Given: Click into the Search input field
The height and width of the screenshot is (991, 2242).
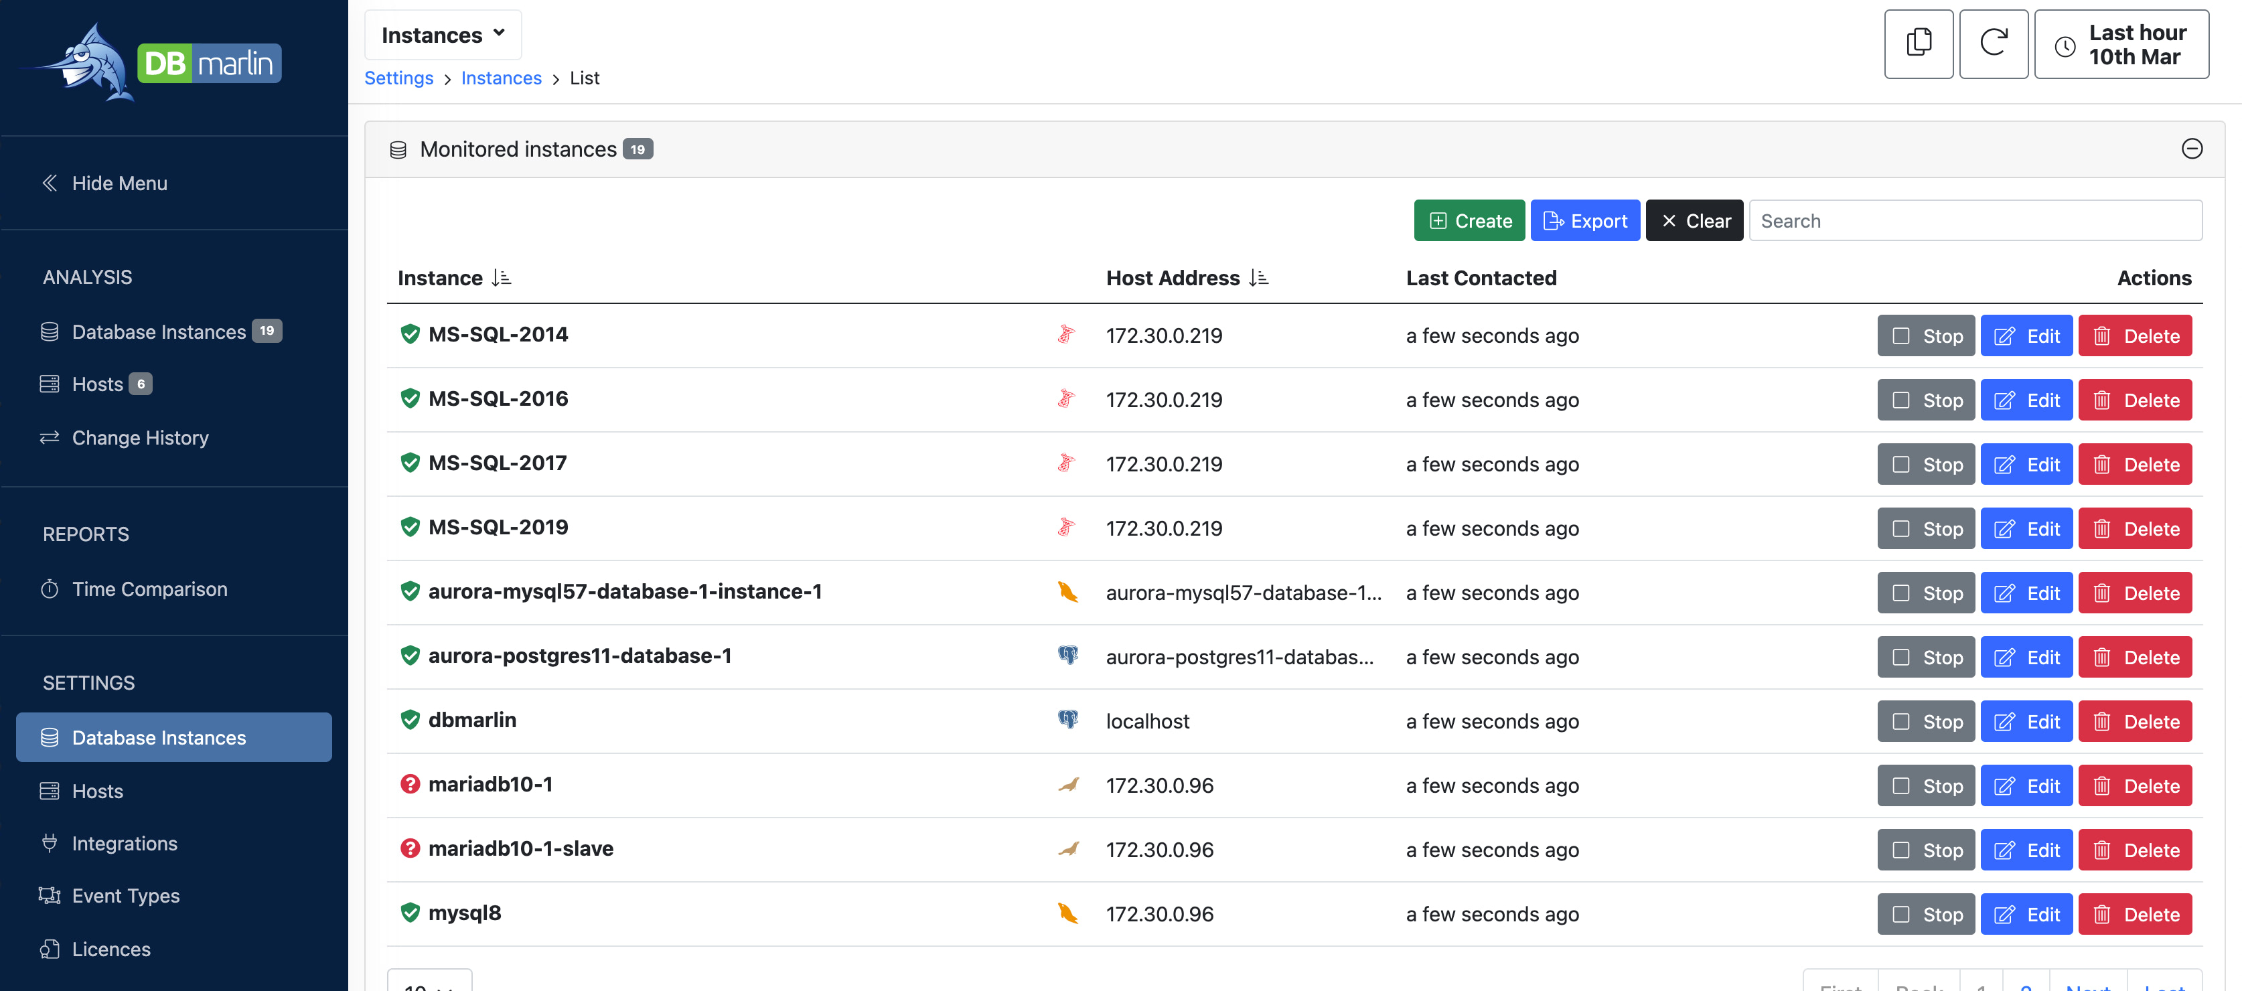Looking at the screenshot, I should pyautogui.click(x=1974, y=221).
